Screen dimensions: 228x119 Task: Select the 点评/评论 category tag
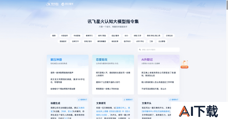click(x=140, y=41)
